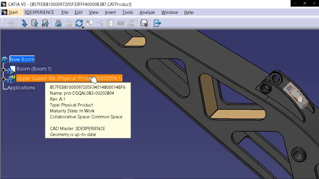Viewport: 319px width, 179px height.
Task: Click the checklist properties icon in toolbar
Action: (x=110, y=23)
